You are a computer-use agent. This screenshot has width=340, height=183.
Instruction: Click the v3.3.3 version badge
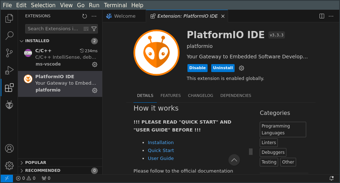(276, 35)
